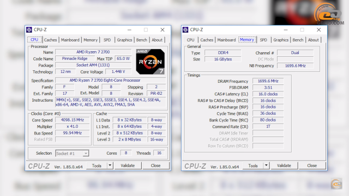Click Bank Cycle Time value 80 clocks

(x=268, y=120)
